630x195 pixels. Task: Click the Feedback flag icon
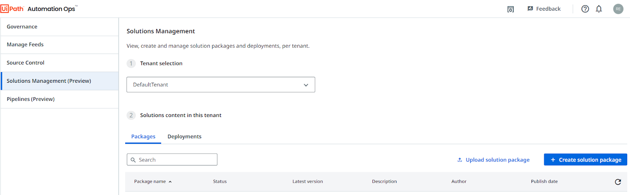530,9
